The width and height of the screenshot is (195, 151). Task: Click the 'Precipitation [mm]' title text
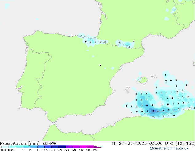(20, 144)
